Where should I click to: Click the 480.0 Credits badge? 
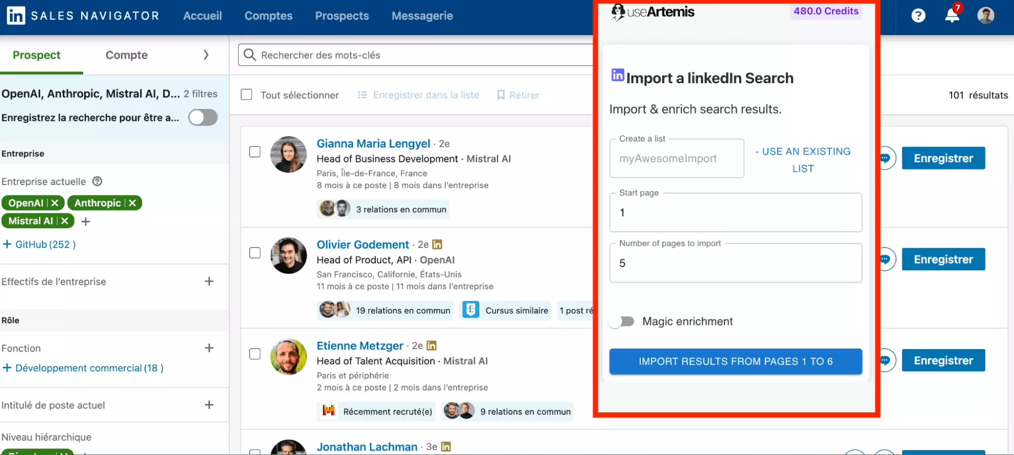826,11
